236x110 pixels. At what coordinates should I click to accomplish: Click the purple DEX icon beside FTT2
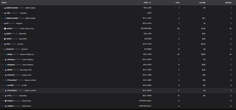pyautogui.click(x=6, y=96)
